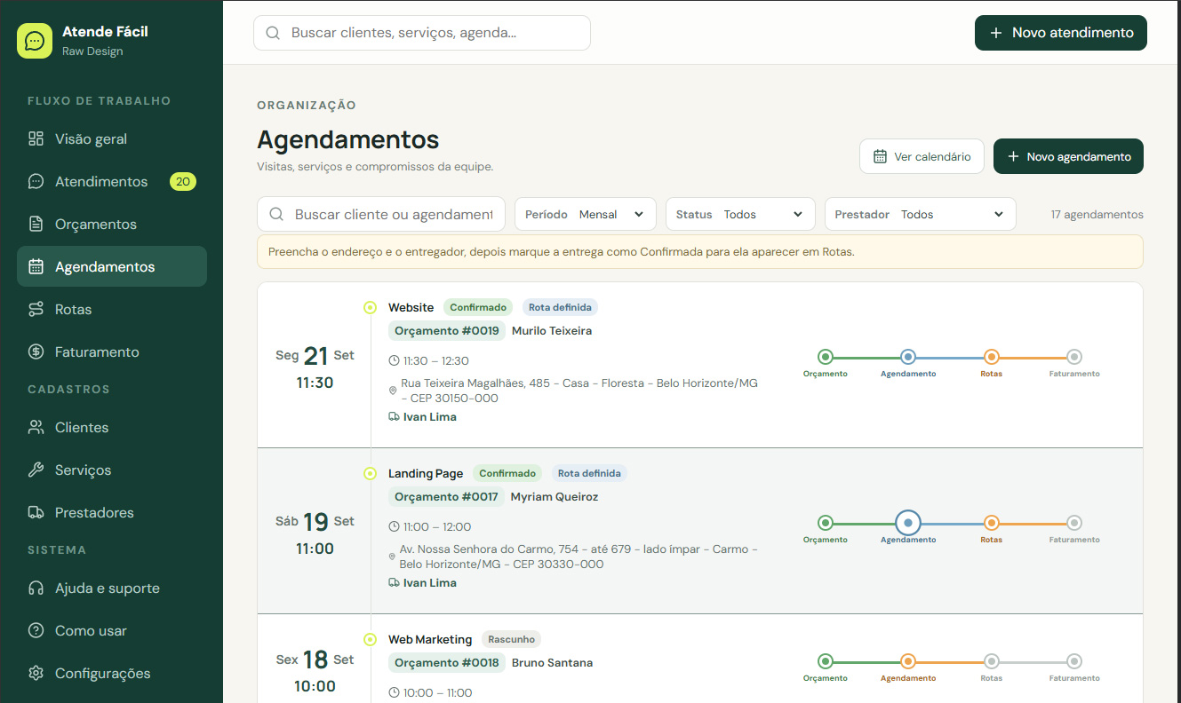Screen dimensions: 1181x703
Task: Click the Agendamento step circle in Web Marketing row
Action: (x=908, y=661)
